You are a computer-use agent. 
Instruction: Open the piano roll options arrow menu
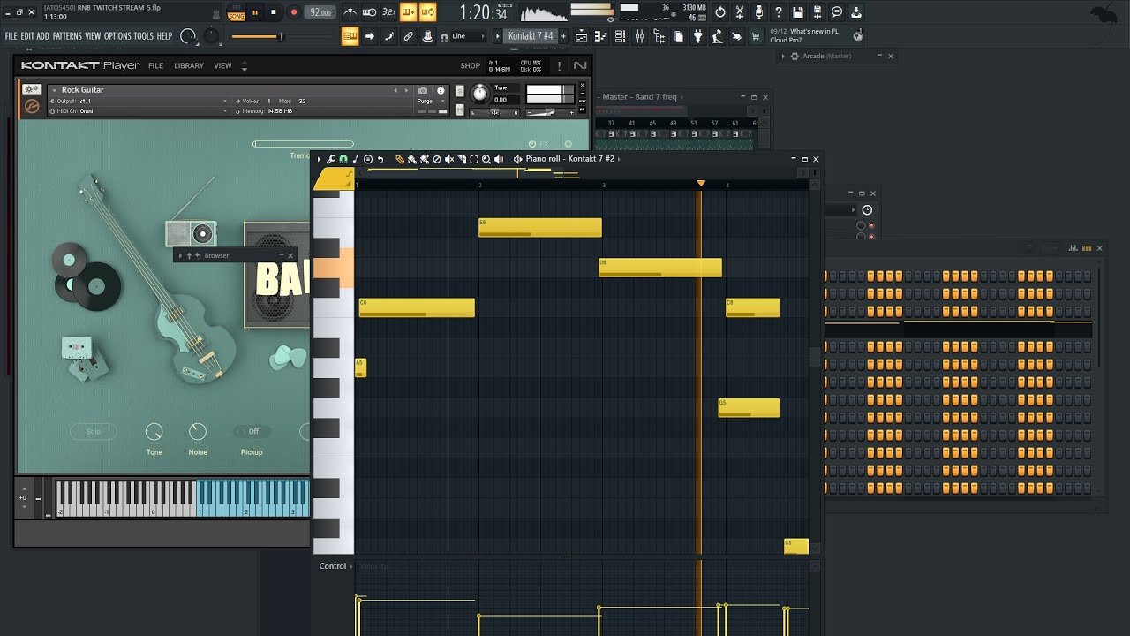click(320, 159)
